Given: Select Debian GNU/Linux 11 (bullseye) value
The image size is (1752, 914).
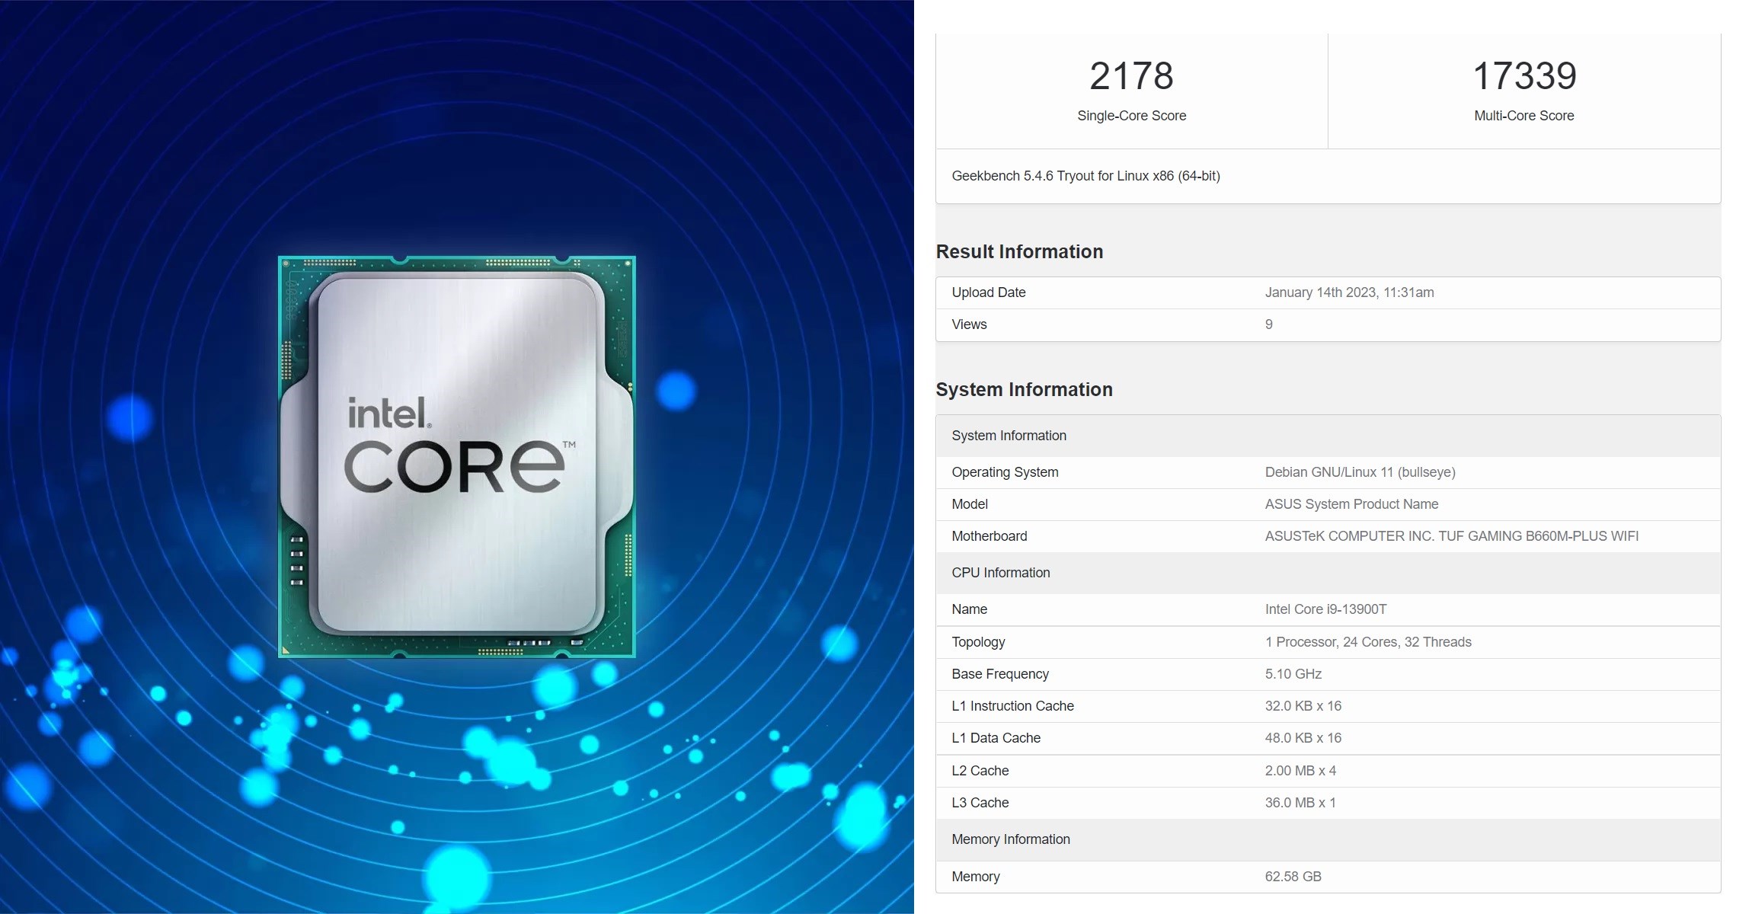Looking at the screenshot, I should click(1360, 472).
